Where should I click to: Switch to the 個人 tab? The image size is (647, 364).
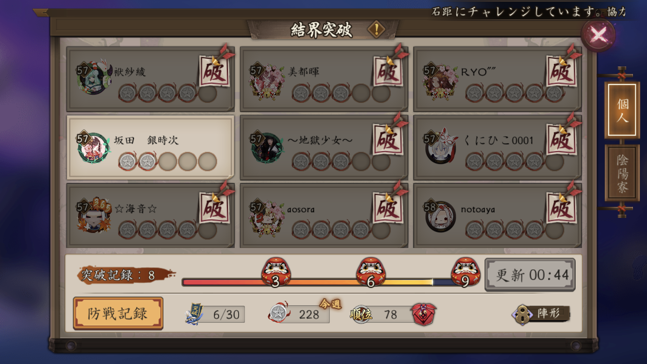coord(621,111)
